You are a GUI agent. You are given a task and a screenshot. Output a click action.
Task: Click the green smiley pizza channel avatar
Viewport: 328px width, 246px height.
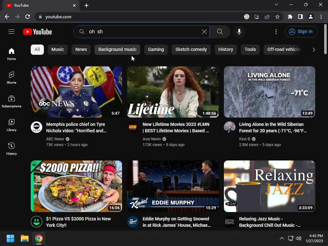[x=37, y=222]
